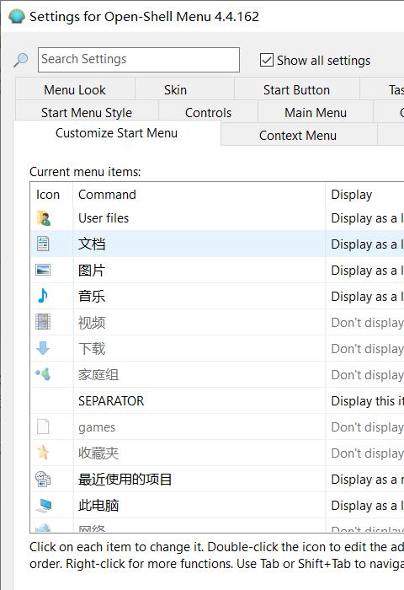Open display setting for 家庭组
The width and height of the screenshot is (404, 590).
tap(367, 375)
